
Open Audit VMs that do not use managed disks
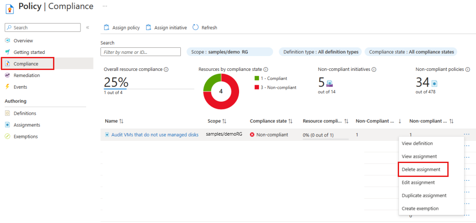pos(155,135)
